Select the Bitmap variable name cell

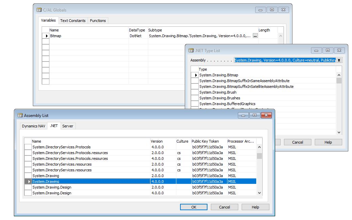(89, 36)
